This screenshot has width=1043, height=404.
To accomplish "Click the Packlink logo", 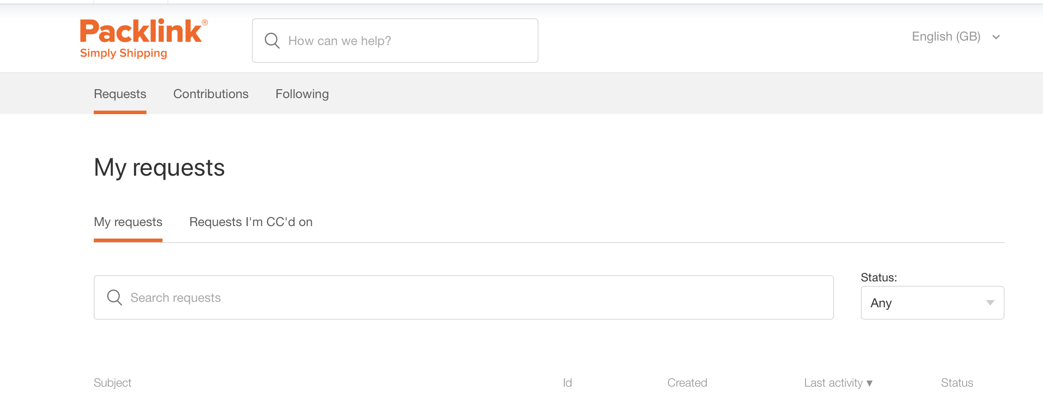I will 144,39.
